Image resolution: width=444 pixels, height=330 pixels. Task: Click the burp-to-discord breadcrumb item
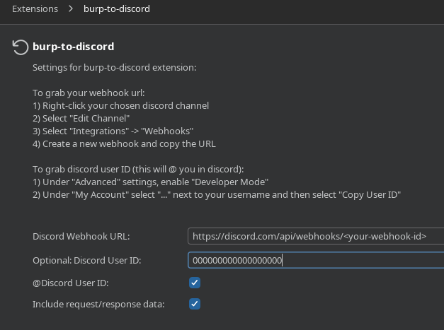[x=117, y=9]
